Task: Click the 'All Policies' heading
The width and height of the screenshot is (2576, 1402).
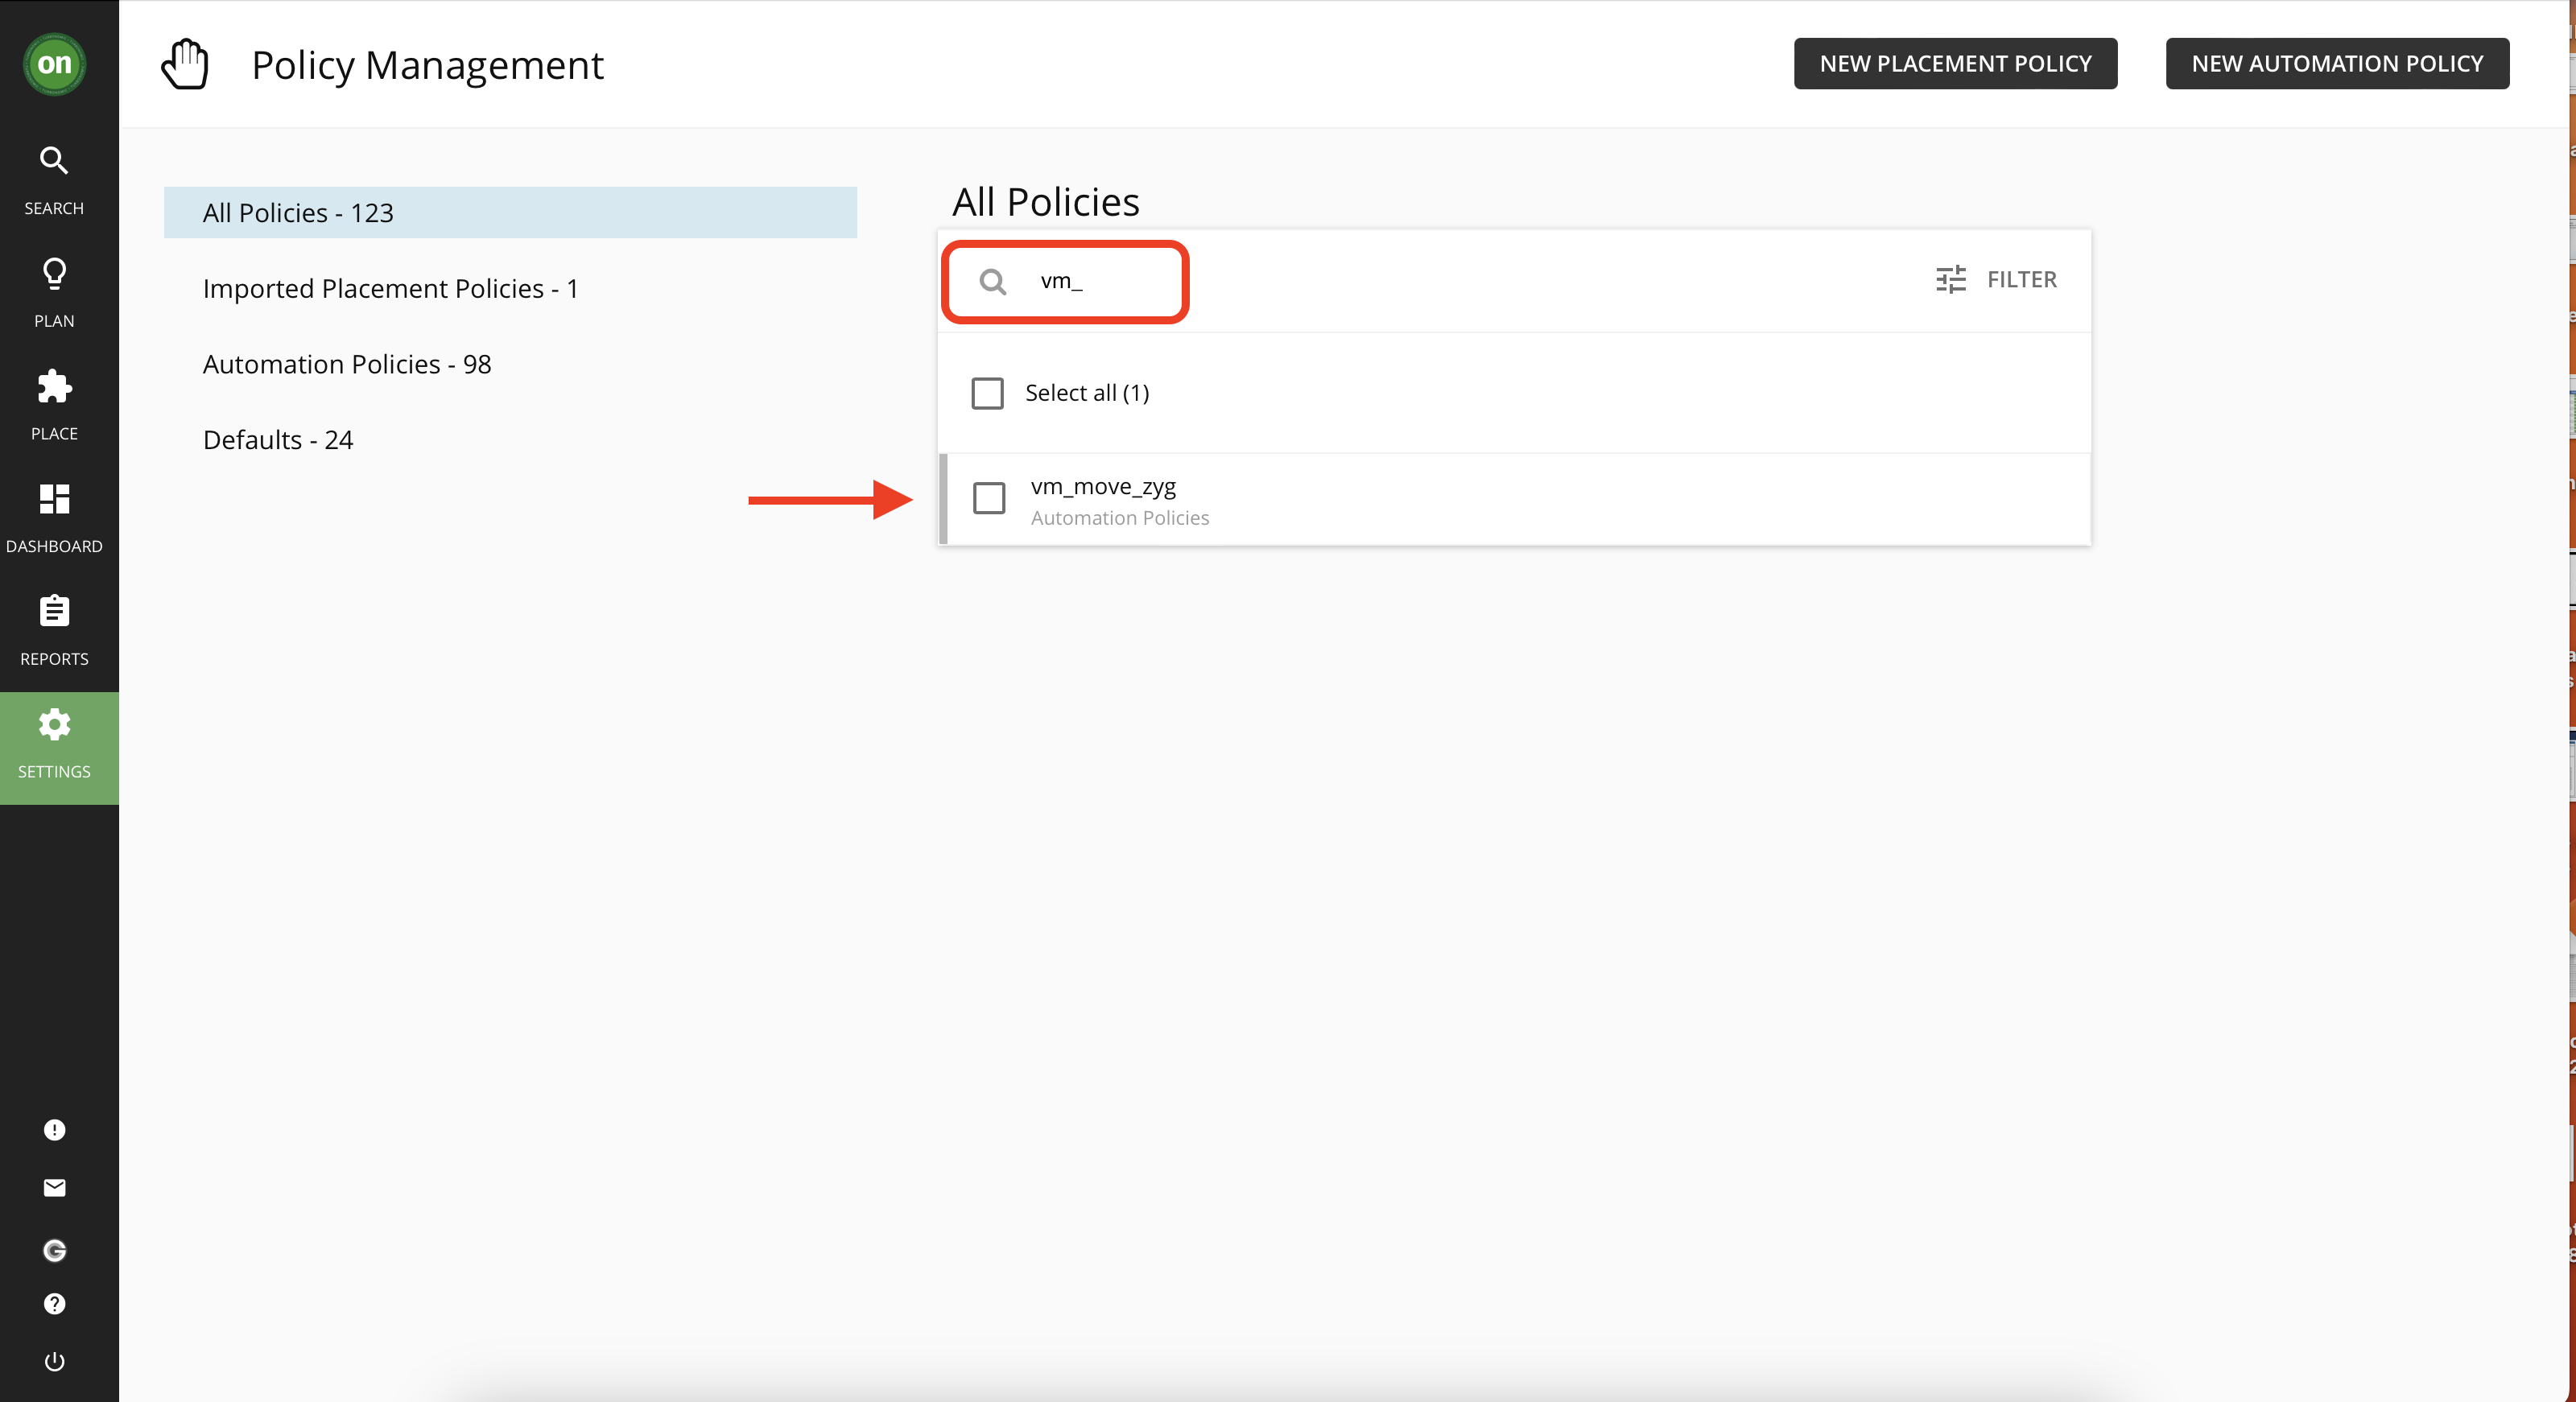Action: [x=1045, y=202]
